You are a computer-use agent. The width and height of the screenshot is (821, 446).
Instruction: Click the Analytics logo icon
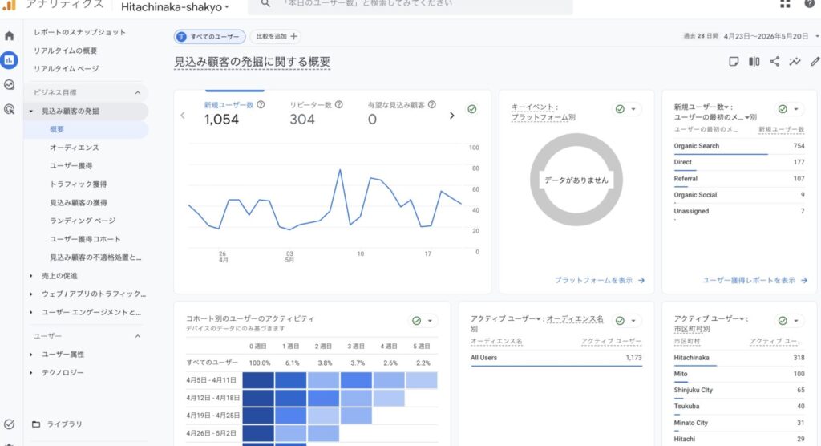pyautogui.click(x=9, y=5)
